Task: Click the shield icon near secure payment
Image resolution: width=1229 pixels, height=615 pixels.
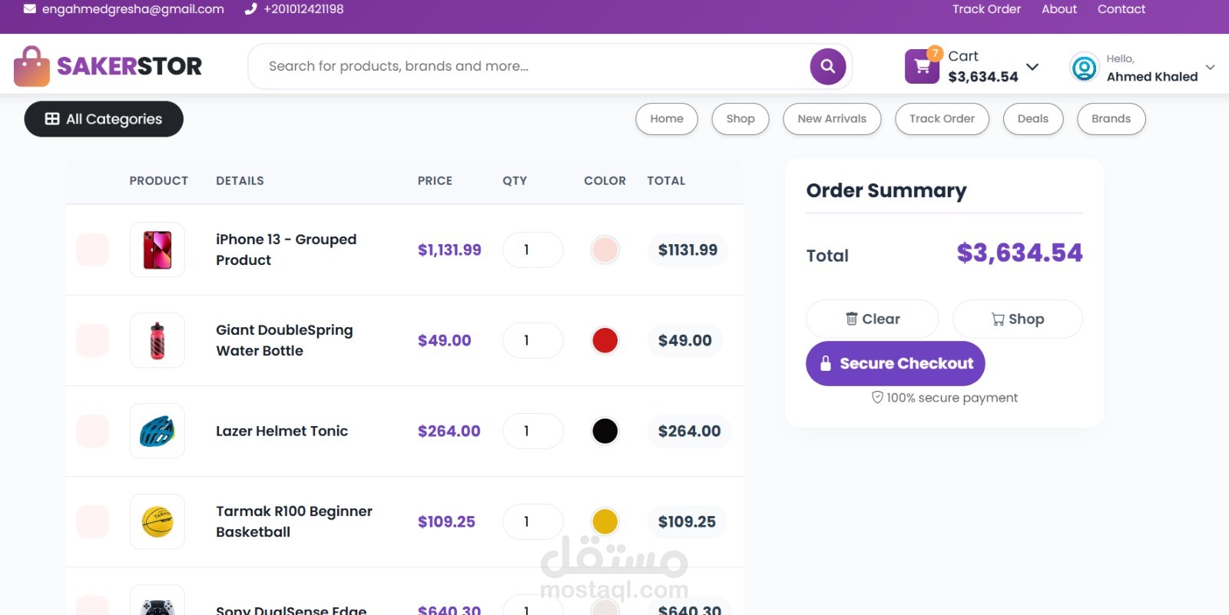Action: tap(877, 397)
